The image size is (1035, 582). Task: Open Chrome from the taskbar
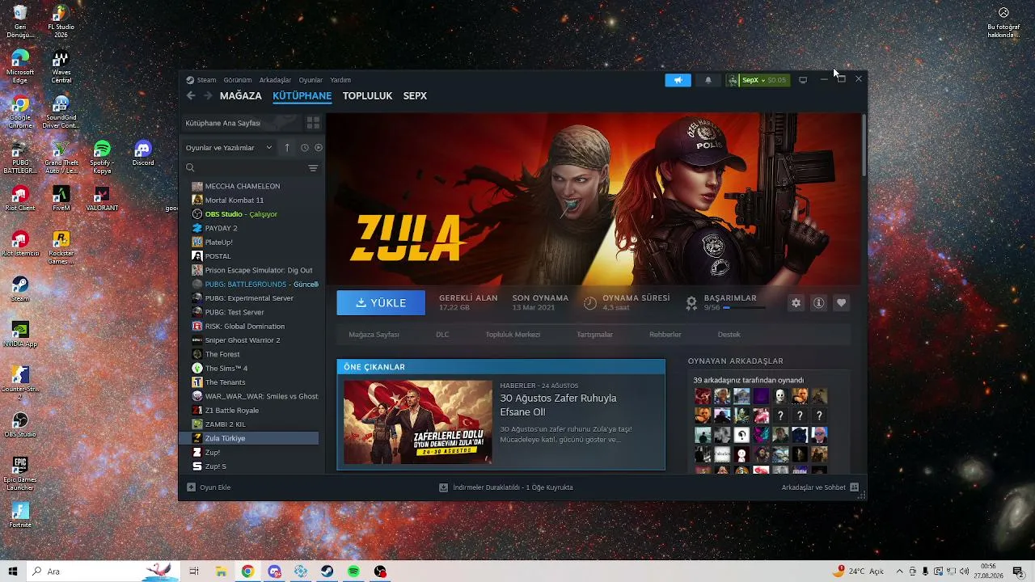[247, 571]
